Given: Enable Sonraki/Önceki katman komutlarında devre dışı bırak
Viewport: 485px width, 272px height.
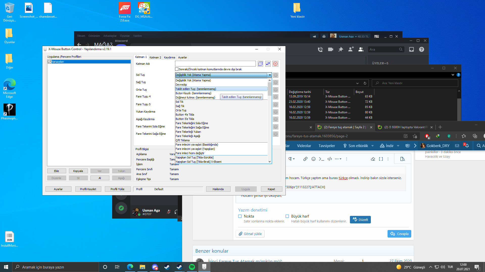Looking at the screenshot, I should click(x=177, y=69).
